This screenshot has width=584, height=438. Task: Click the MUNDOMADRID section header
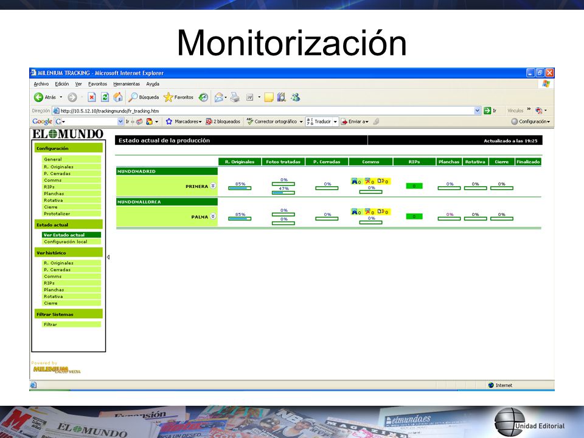pos(167,172)
